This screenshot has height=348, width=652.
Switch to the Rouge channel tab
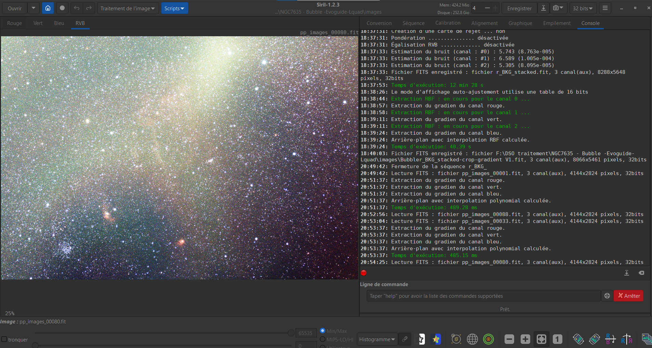tap(14, 23)
